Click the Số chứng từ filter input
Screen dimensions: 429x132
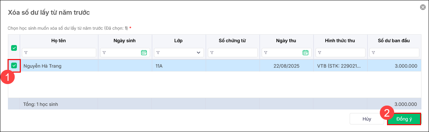[x=233, y=53]
